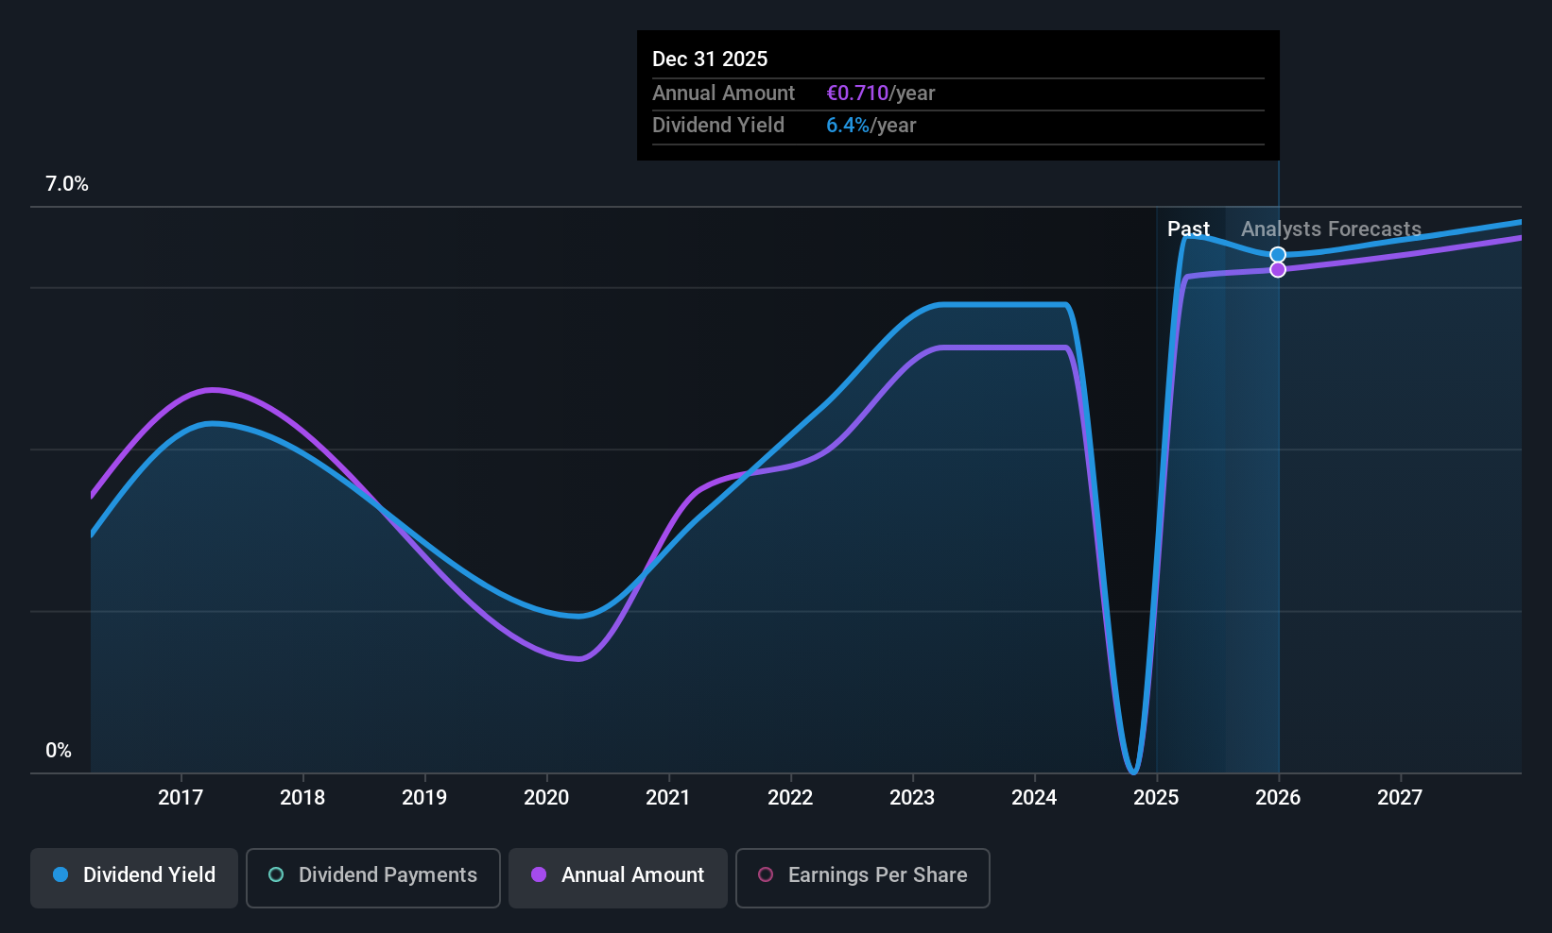Click the purple Annual Amount legend dot
Image resolution: width=1552 pixels, height=933 pixels.
click(x=539, y=874)
